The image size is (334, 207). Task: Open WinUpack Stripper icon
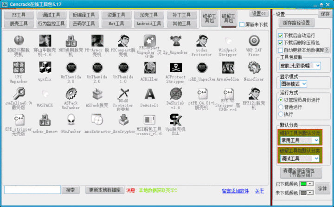pos(228,40)
